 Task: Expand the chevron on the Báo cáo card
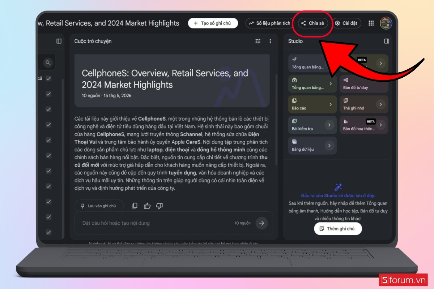click(331, 104)
